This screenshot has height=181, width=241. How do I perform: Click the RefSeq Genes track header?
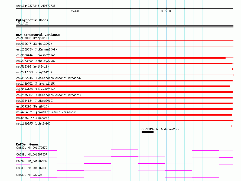27,144
